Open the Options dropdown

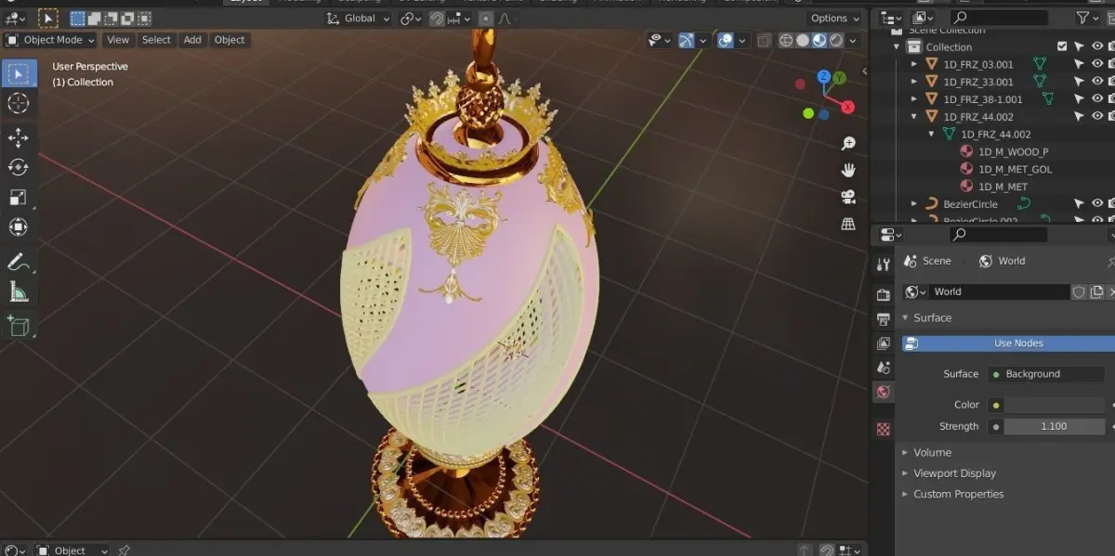coord(834,18)
